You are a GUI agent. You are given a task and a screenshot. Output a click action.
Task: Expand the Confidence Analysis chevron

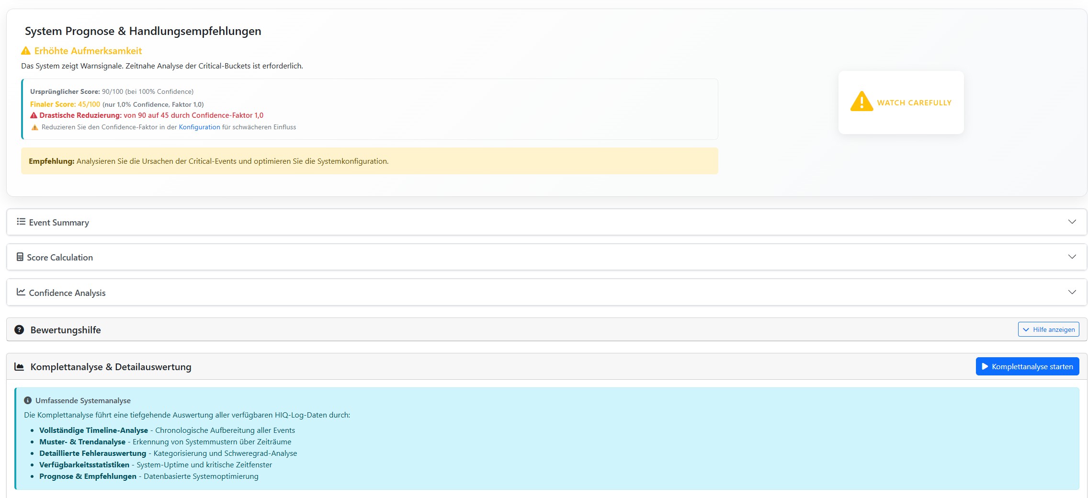pos(1072,292)
